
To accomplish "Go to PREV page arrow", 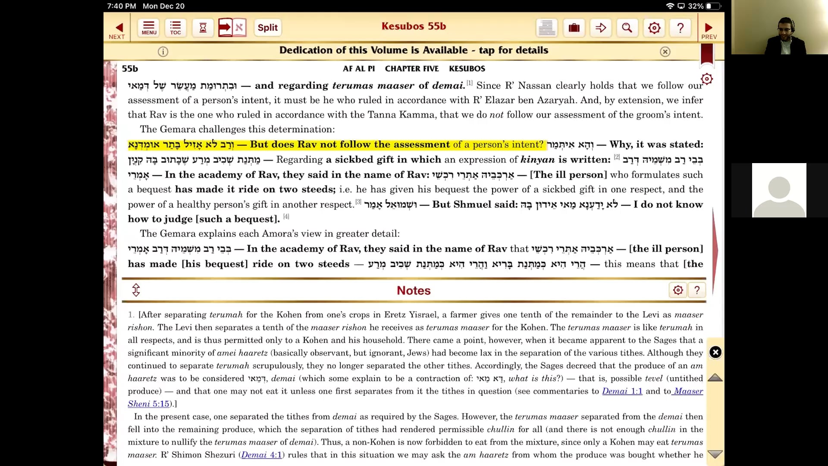I will tap(709, 29).
